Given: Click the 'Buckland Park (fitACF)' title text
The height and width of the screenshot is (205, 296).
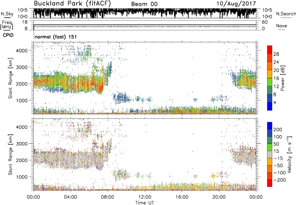Looking at the screenshot, I should (x=72, y=3).
